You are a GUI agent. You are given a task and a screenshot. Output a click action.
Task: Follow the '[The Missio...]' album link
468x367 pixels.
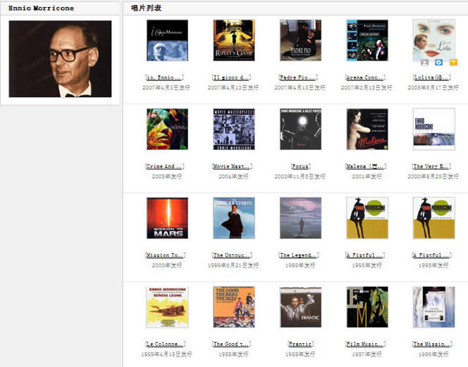click(x=432, y=344)
